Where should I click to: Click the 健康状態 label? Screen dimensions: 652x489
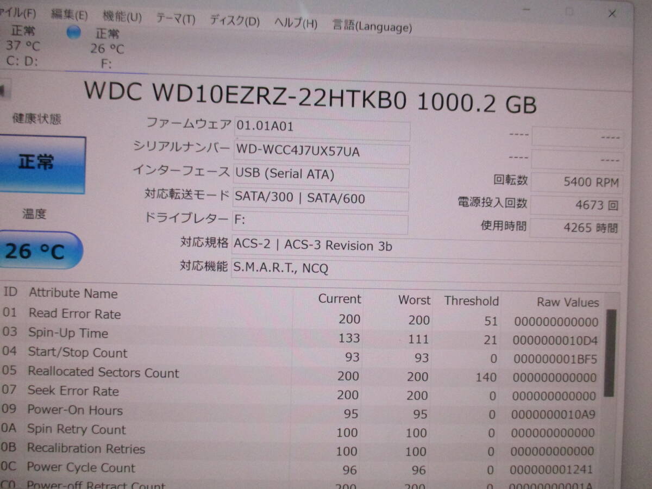[x=36, y=120]
